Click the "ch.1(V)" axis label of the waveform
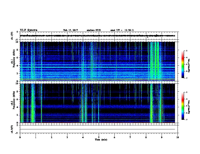 (12, 36)
